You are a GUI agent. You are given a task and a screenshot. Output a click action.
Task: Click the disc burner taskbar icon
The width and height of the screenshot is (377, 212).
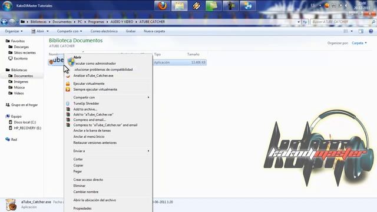click(x=247, y=6)
